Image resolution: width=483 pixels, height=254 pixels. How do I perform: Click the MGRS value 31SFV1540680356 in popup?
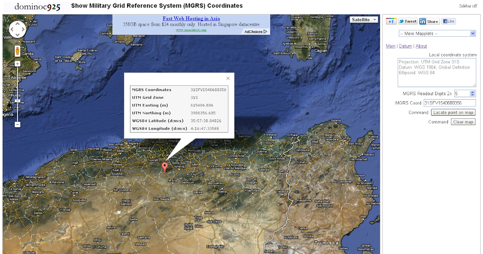[x=208, y=90]
